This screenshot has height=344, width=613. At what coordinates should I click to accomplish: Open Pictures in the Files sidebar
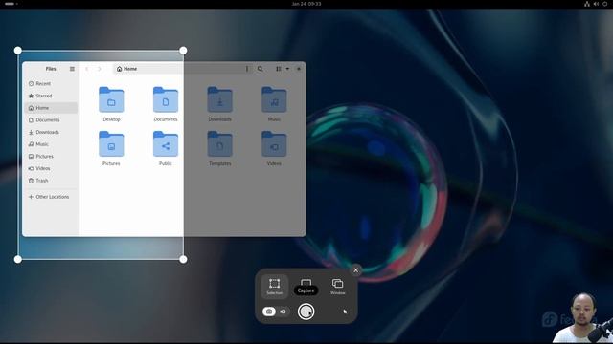tap(51, 156)
